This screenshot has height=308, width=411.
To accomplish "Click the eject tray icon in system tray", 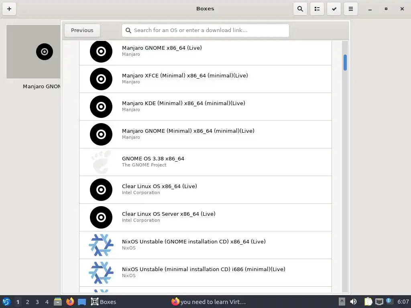I will (x=342, y=302).
